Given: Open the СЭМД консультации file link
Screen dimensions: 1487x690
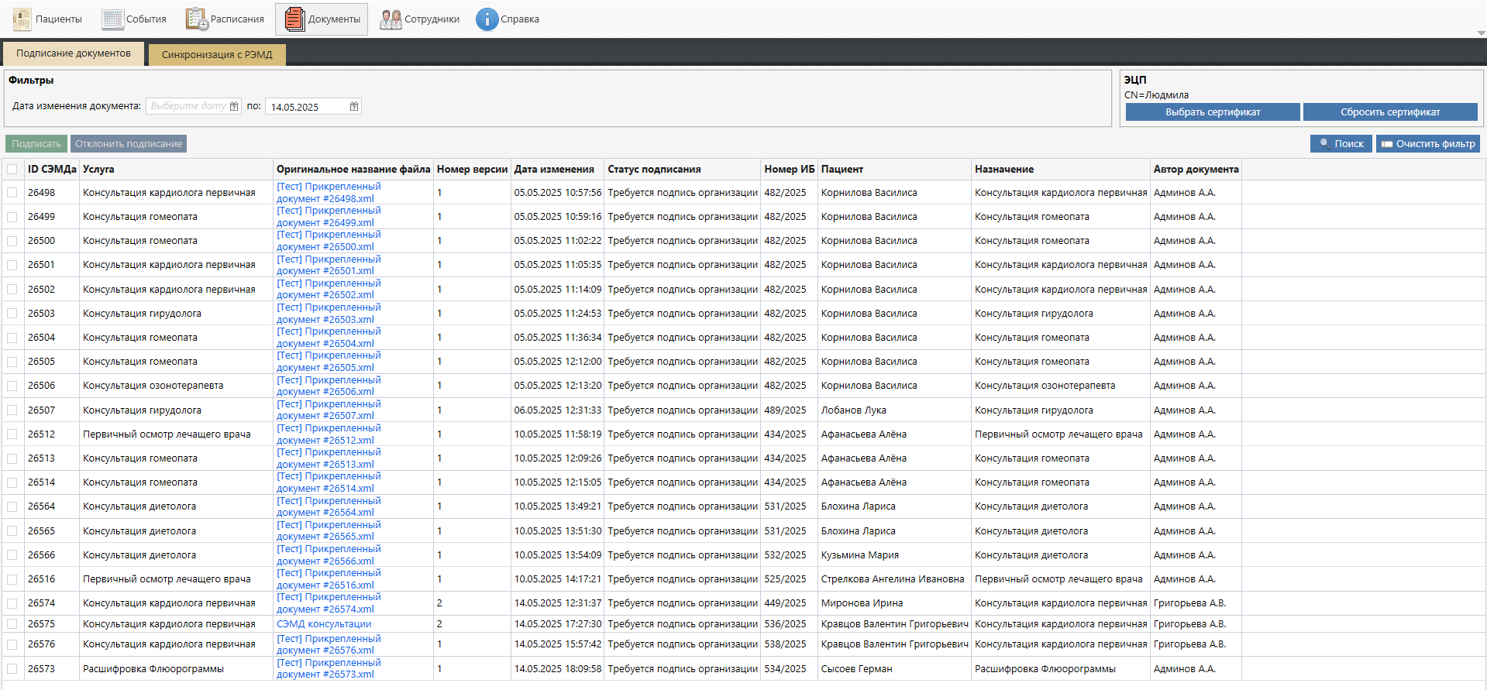Looking at the screenshot, I should [x=324, y=624].
